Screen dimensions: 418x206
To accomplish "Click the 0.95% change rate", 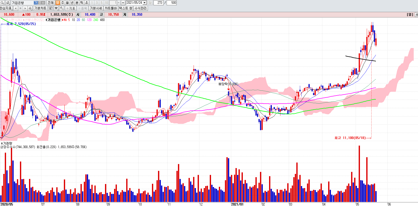I will 41,14.
